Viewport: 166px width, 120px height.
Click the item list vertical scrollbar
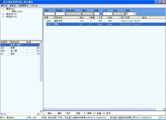pyautogui.click(x=41, y=77)
